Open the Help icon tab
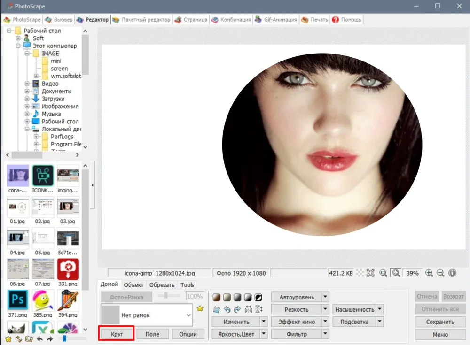470x345 pixels. (346, 20)
